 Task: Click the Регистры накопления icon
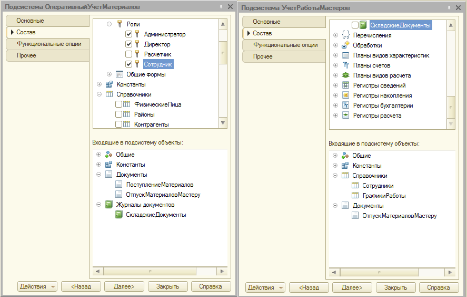(345, 95)
